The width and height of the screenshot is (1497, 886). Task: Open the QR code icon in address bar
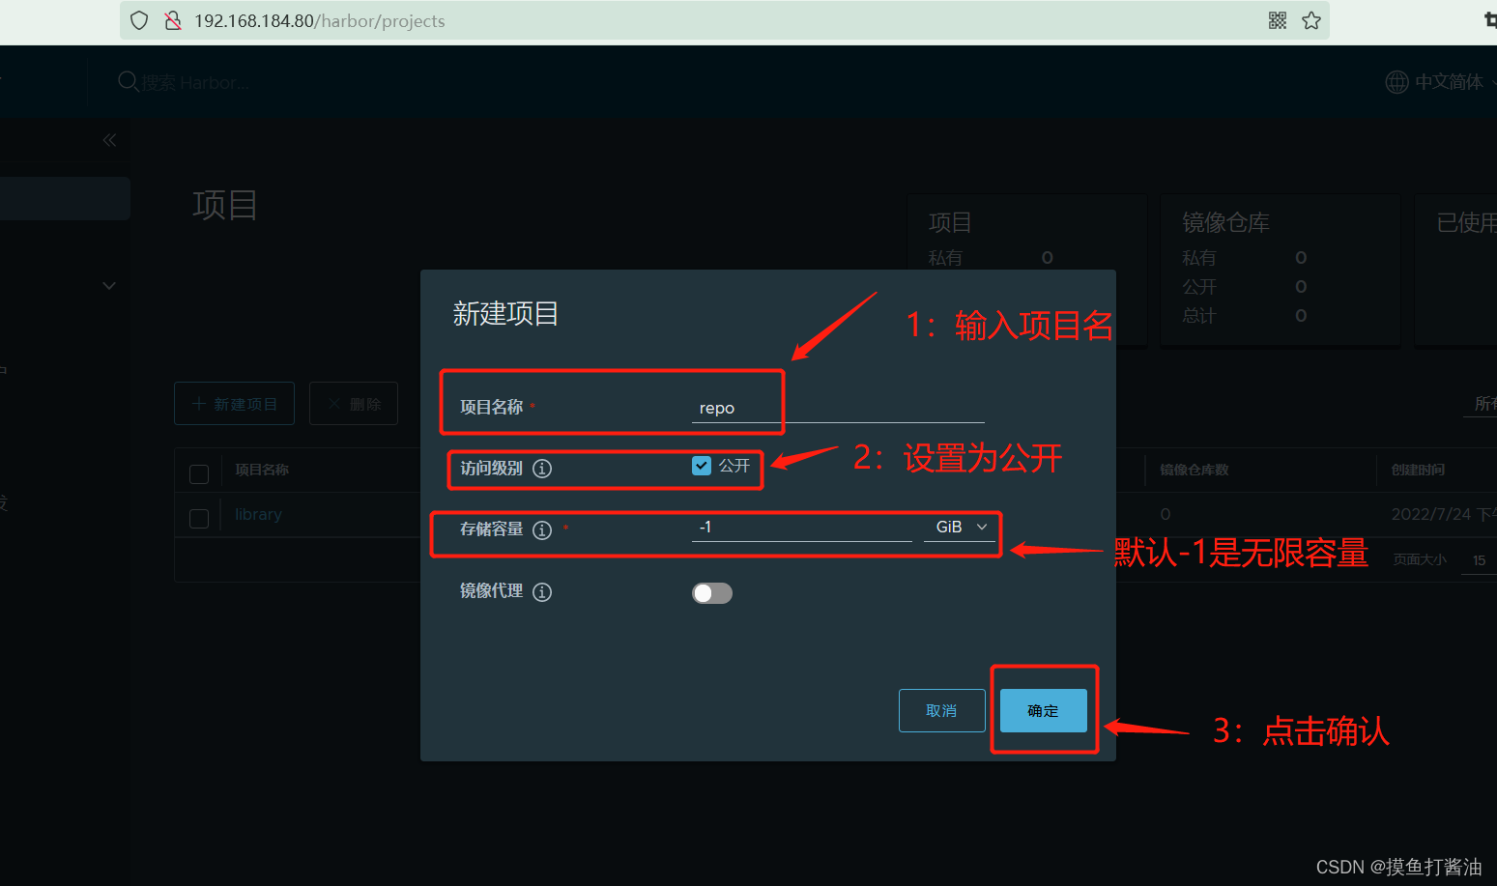[x=1278, y=20]
